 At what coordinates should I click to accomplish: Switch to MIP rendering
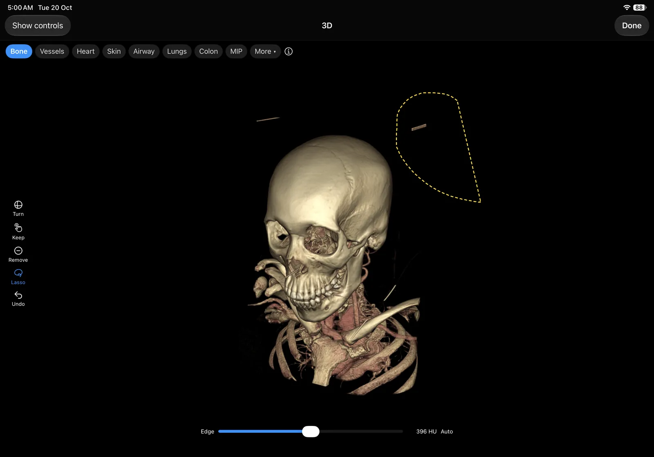pyautogui.click(x=236, y=51)
